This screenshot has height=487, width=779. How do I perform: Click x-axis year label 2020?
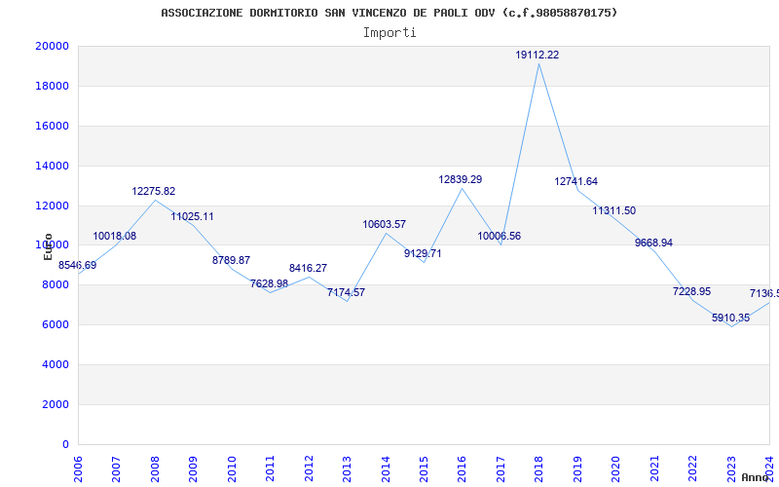pos(616,469)
